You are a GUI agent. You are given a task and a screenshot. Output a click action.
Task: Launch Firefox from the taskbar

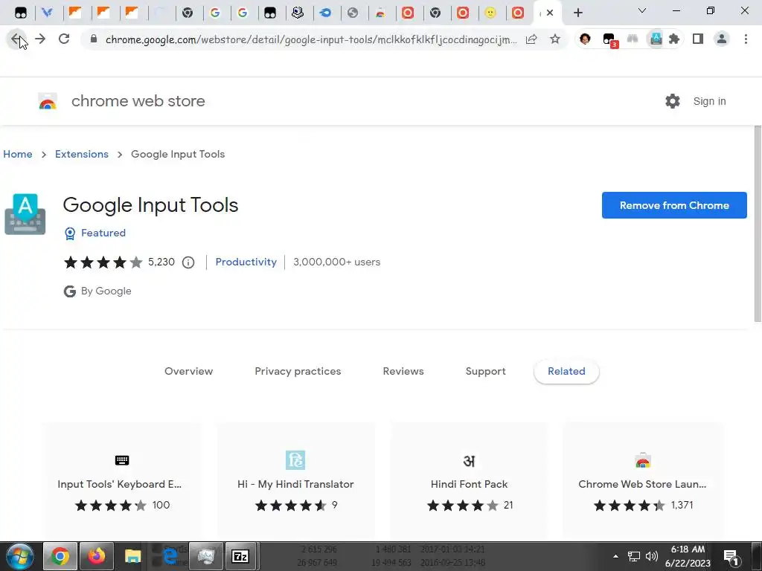97,556
